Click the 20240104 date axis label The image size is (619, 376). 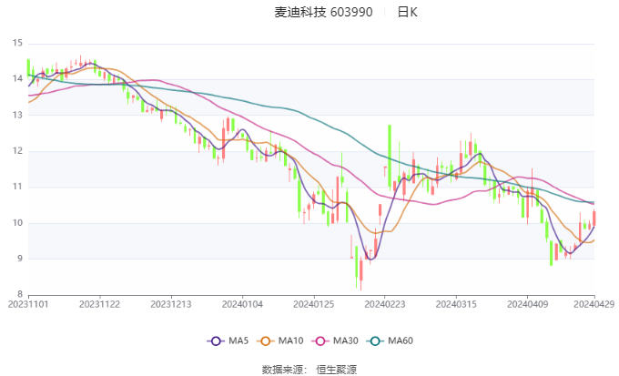coord(241,305)
